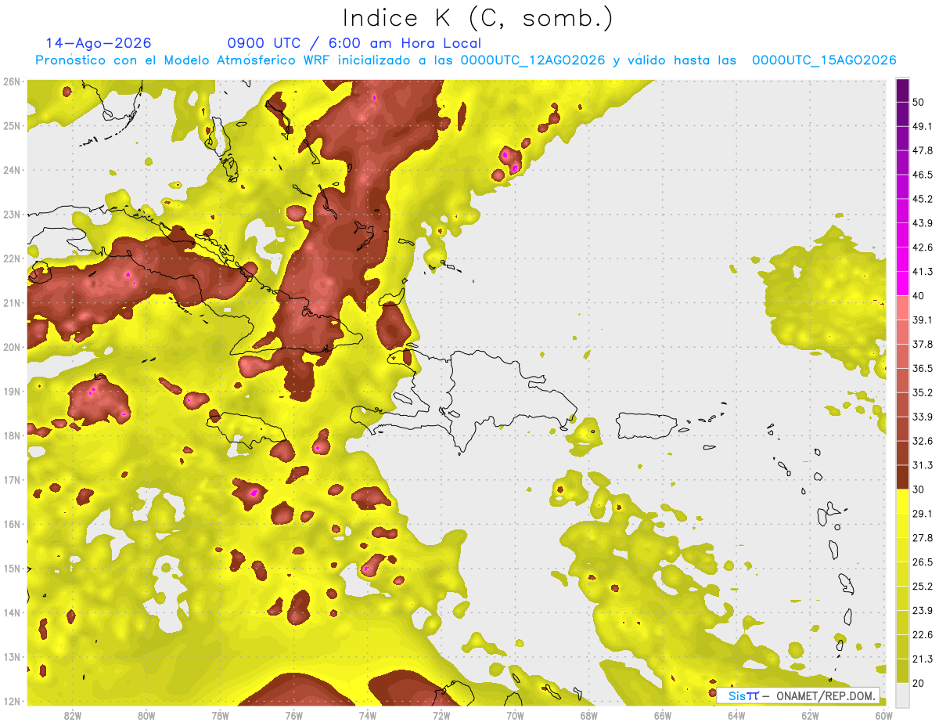
Task: Click the "64W" longitude axis label
Action: [x=736, y=716]
